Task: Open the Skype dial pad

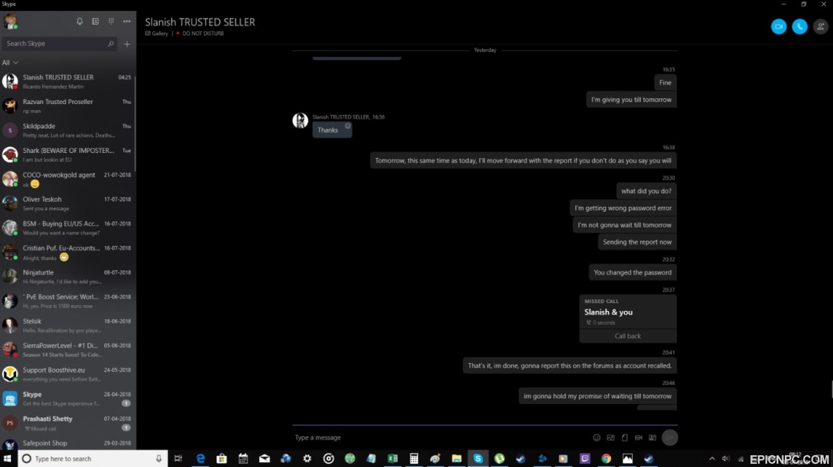Action: tap(111, 21)
